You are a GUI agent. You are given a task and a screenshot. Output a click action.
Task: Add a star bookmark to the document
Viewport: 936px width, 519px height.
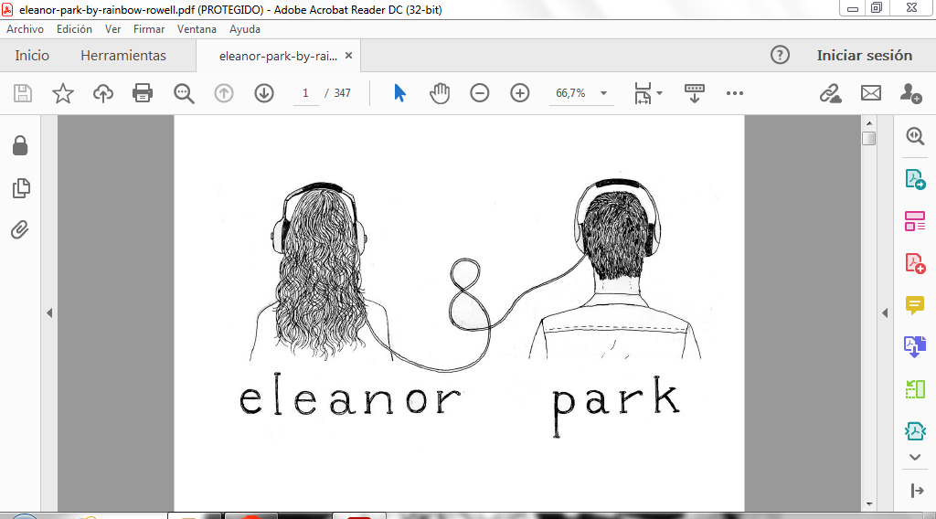[x=63, y=93]
